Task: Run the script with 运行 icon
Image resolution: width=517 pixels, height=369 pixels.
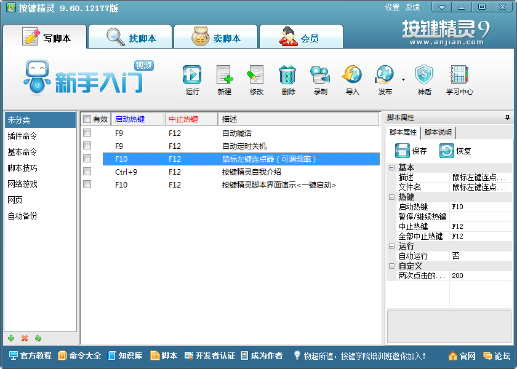Action: (x=192, y=80)
